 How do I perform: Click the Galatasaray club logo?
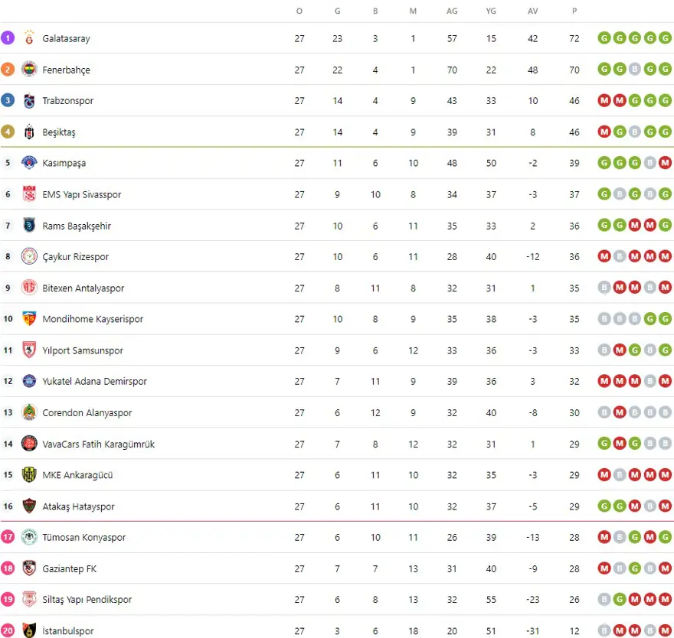click(x=29, y=38)
